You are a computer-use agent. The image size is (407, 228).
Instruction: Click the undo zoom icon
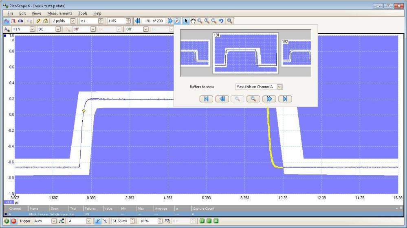[x=220, y=21]
